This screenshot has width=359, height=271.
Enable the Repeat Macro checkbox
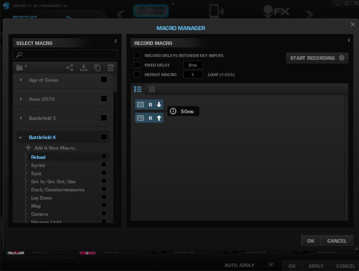tap(137, 74)
